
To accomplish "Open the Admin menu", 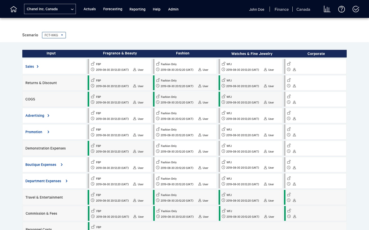I will pyautogui.click(x=173, y=9).
